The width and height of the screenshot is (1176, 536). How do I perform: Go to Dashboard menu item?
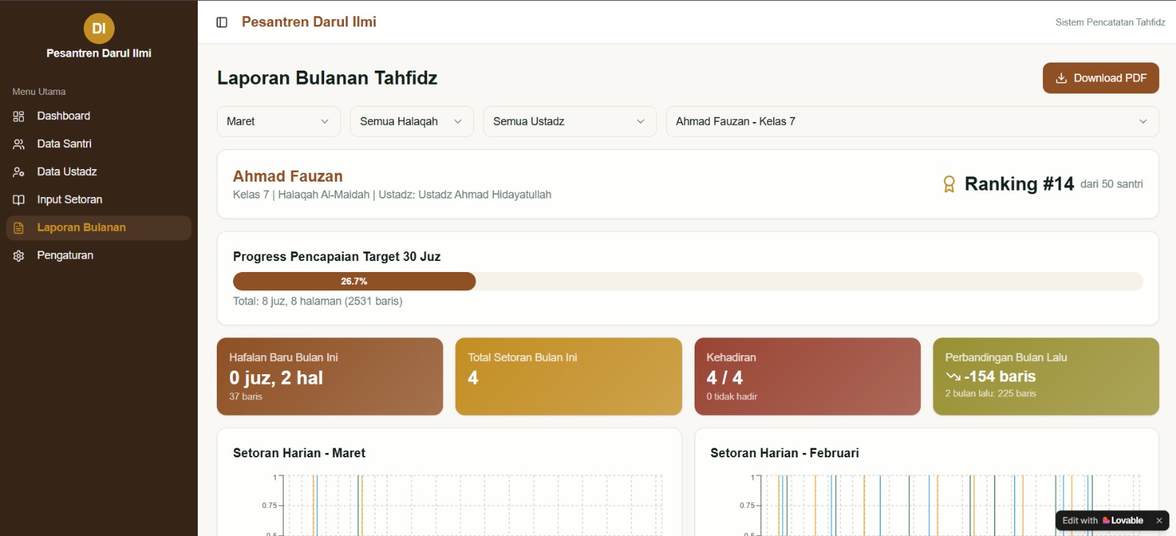pos(64,116)
